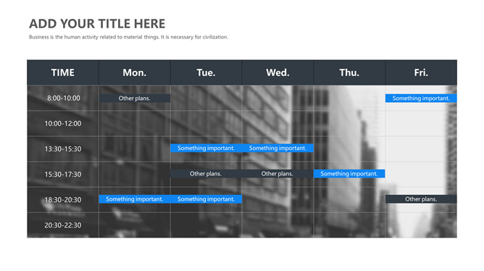This screenshot has height=271, width=484.
Task: Select Wednesday 13:30 Something important block
Action: 278,148
